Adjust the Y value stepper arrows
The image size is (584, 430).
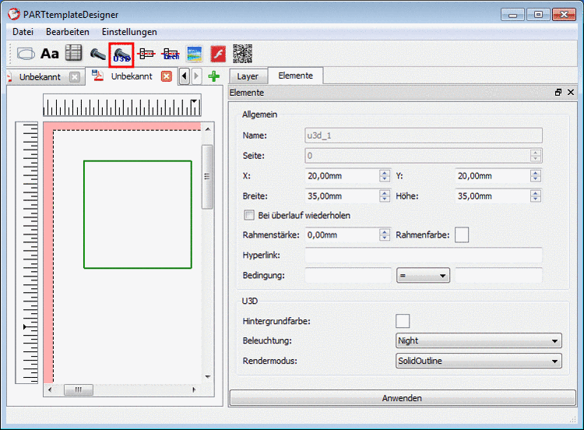click(536, 176)
